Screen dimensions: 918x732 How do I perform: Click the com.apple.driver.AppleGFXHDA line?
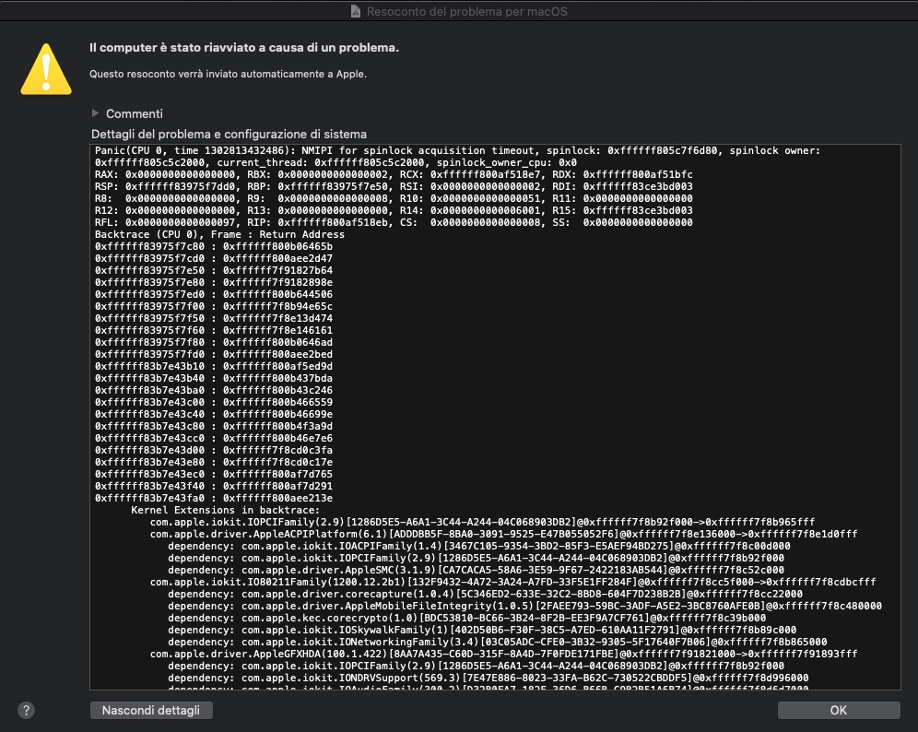(x=503, y=655)
